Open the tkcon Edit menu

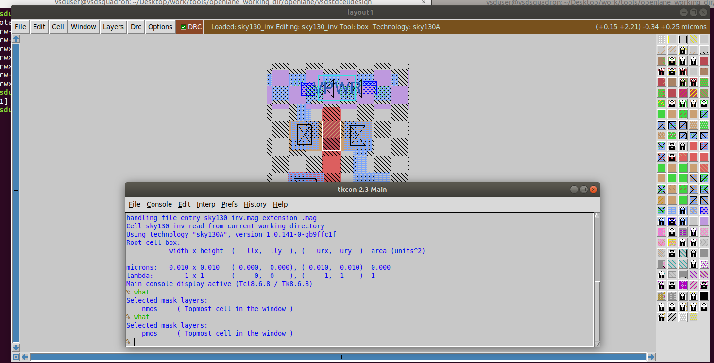point(184,204)
